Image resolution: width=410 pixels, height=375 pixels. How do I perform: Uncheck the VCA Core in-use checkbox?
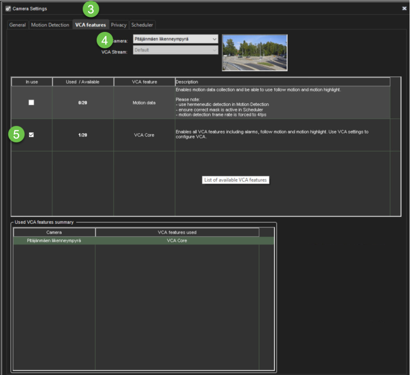click(32, 135)
